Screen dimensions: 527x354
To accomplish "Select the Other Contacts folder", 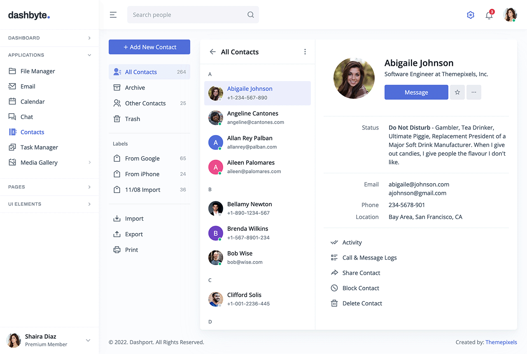I will [x=145, y=103].
